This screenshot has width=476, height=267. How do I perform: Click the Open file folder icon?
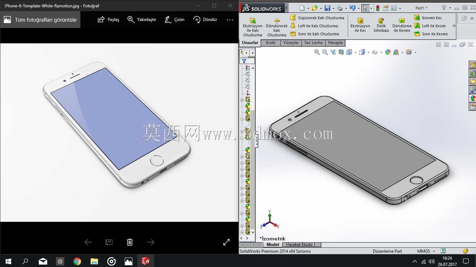[x=315, y=8]
